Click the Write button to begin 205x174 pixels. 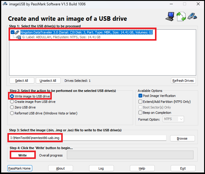(x=22, y=155)
